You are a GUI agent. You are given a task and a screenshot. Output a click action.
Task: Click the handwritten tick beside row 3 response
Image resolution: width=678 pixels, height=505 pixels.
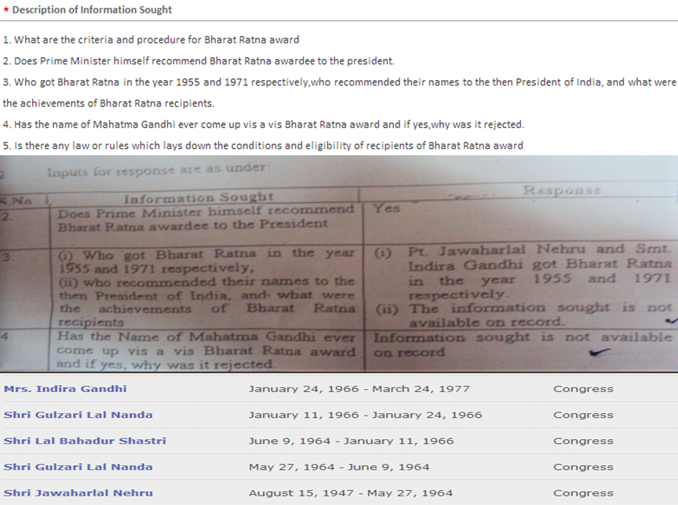[x=668, y=319]
